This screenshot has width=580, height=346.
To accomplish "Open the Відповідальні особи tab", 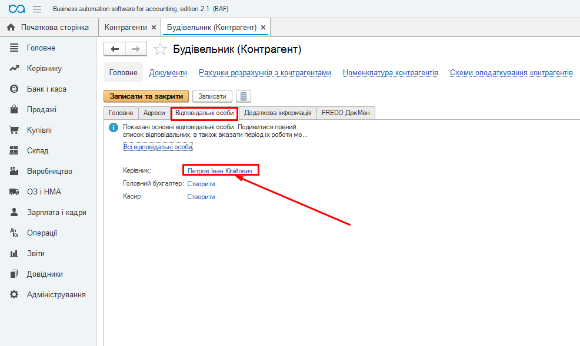I will (x=205, y=113).
